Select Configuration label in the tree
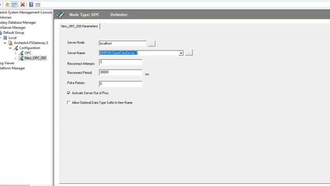 click(x=30, y=48)
